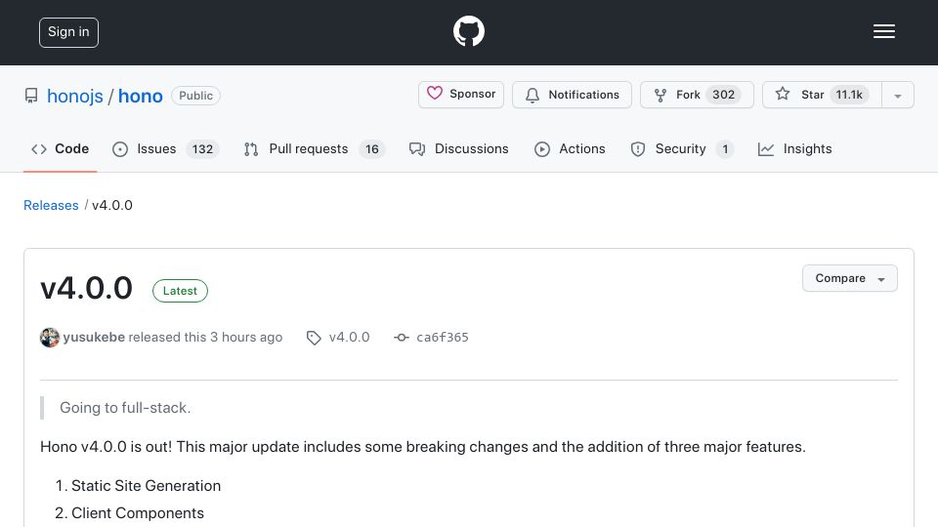
Task: Open the hono repository link
Action: 140,96
